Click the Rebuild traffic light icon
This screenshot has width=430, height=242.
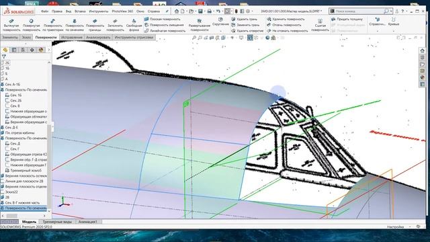click(236, 11)
